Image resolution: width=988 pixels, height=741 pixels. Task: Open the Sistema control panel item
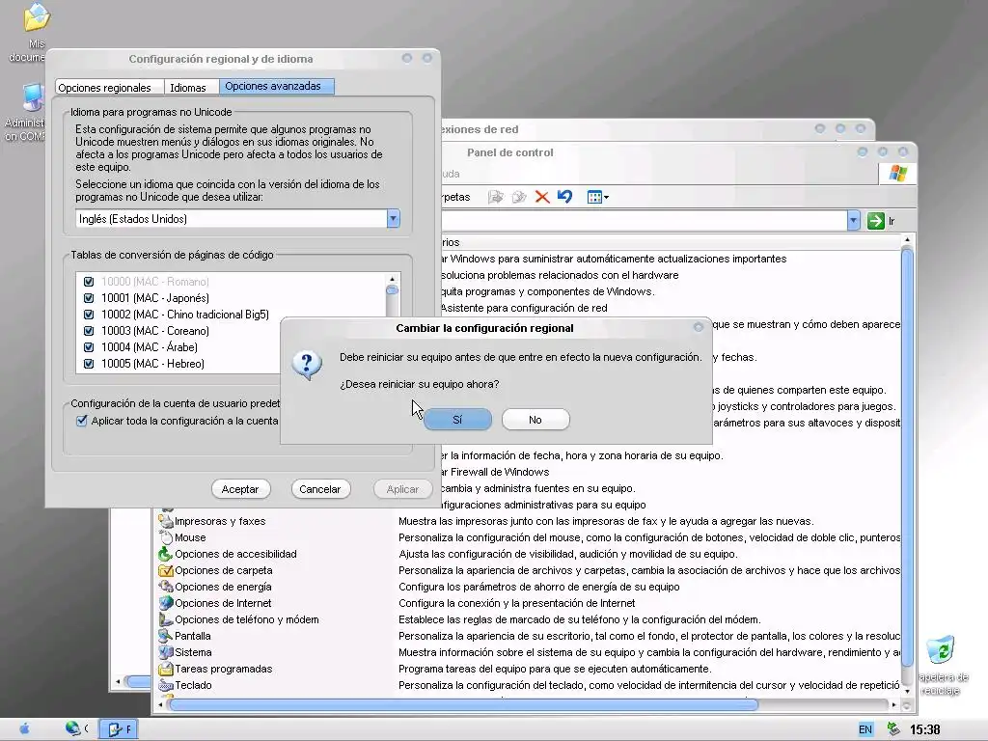[x=185, y=652]
